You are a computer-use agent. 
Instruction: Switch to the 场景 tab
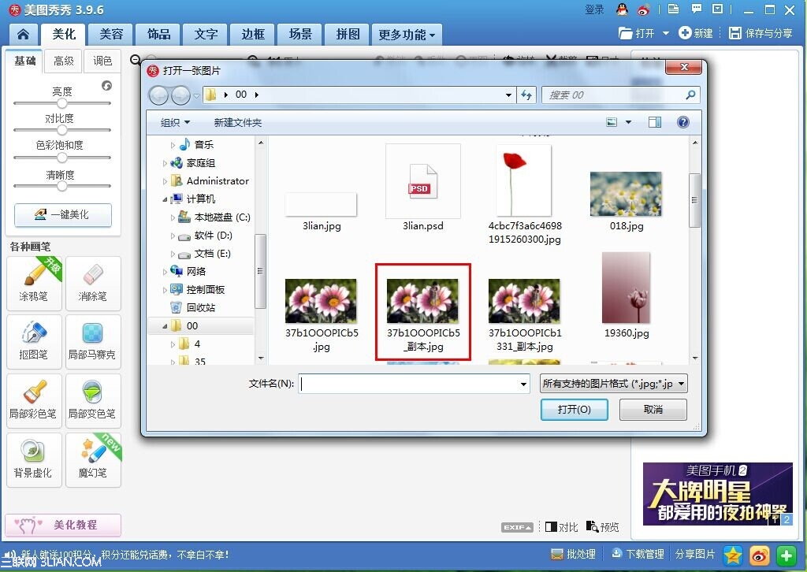click(x=300, y=35)
